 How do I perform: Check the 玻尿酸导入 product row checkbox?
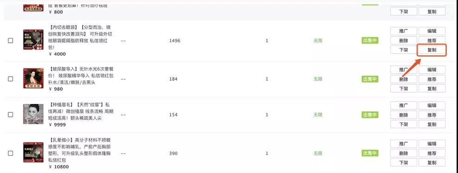(11, 79)
